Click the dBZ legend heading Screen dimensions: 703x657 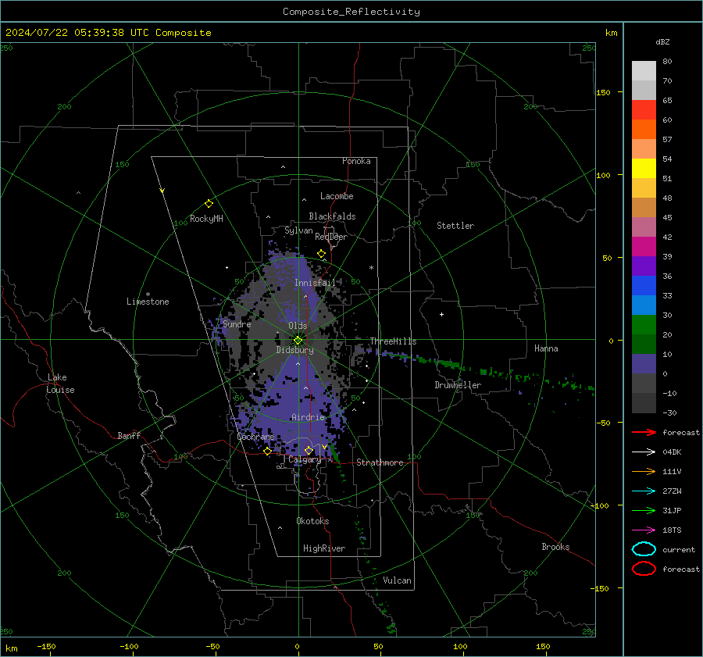[662, 41]
